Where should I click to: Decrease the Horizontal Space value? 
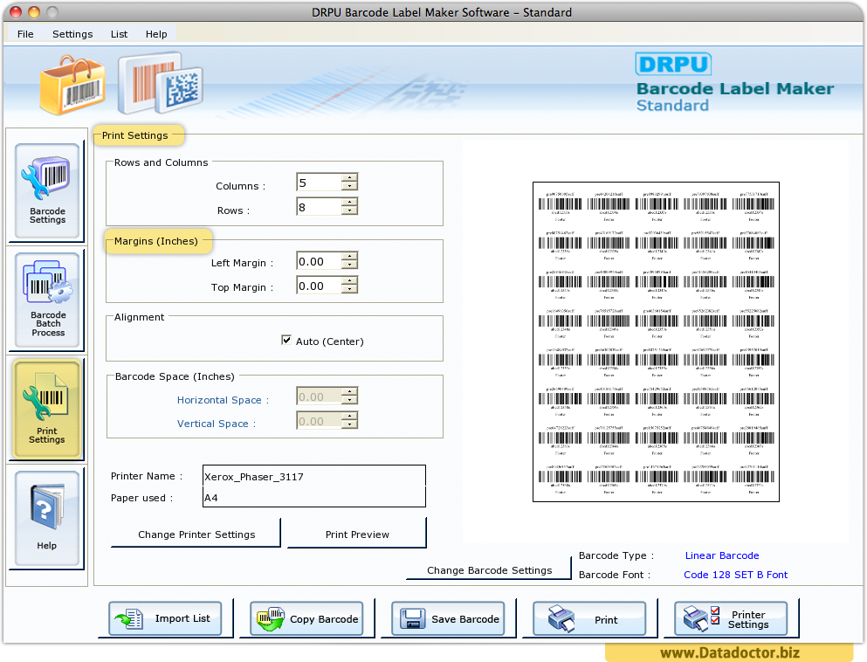(349, 400)
